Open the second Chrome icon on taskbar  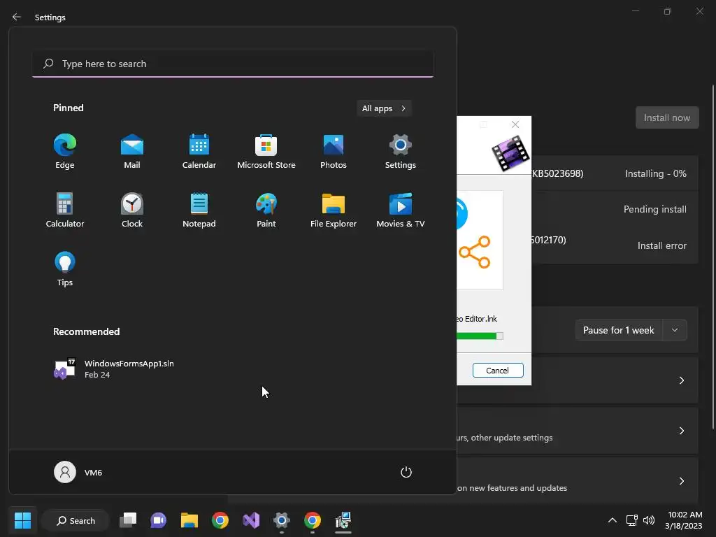pos(313,520)
